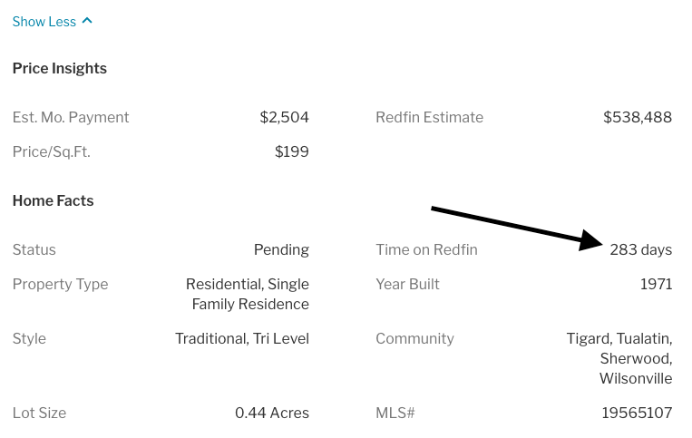Click the Pending status value
The height and width of the screenshot is (438, 692).
281,250
